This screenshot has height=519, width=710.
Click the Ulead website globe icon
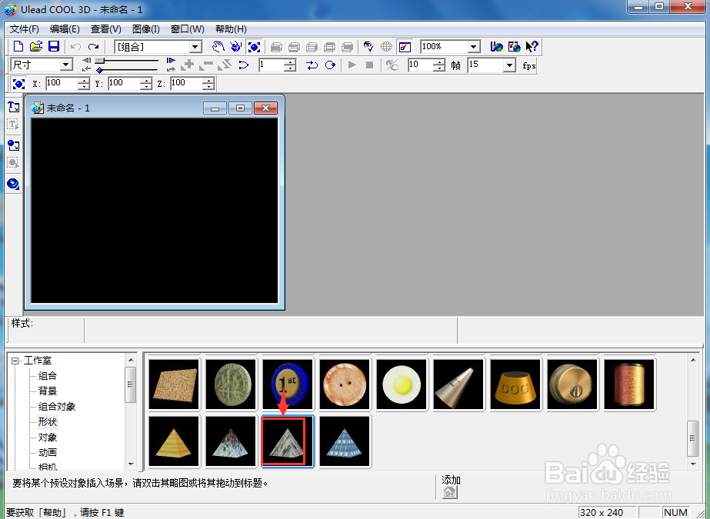(x=496, y=47)
